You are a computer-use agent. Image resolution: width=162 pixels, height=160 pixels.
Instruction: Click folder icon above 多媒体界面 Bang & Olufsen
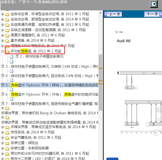[x=7, y=108]
